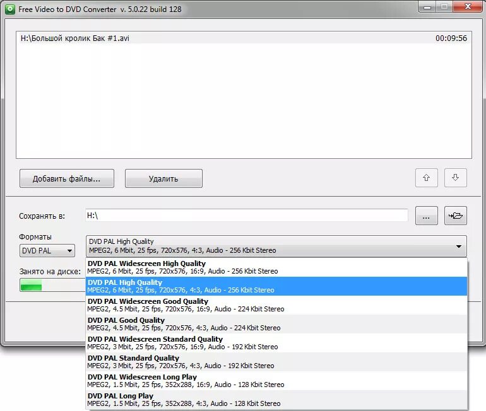Open output folder with the folder-arrow icon
This screenshot has height=411, width=486.
[455, 216]
